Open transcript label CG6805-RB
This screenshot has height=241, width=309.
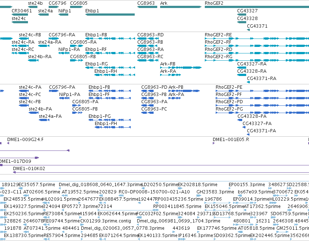click(x=83, y=57)
